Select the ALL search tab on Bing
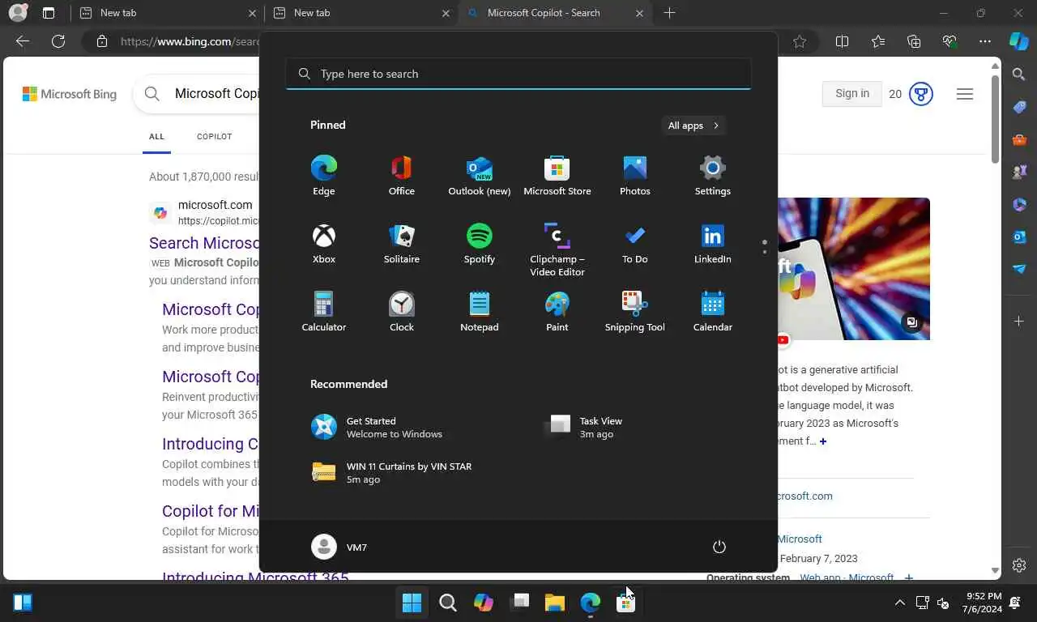Viewport: 1037px width, 622px height. (x=156, y=137)
